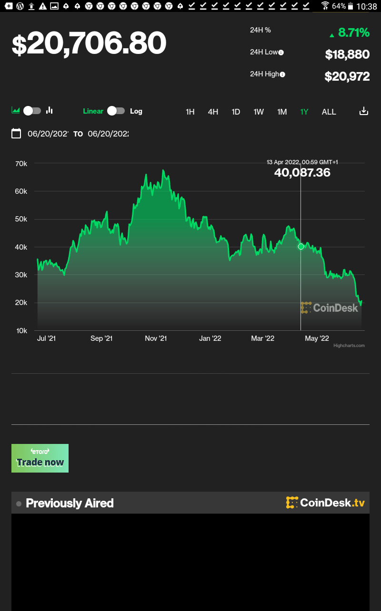This screenshot has height=611, width=381.
Task: Tap the Wi-Fi status bar icon
Action: (x=325, y=6)
